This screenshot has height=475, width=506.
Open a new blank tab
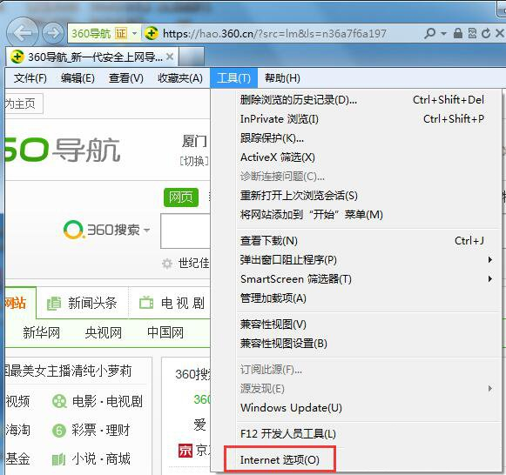click(192, 57)
